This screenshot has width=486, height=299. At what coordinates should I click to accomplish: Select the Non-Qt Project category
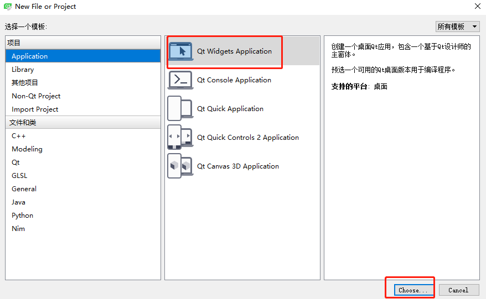pyautogui.click(x=83, y=96)
